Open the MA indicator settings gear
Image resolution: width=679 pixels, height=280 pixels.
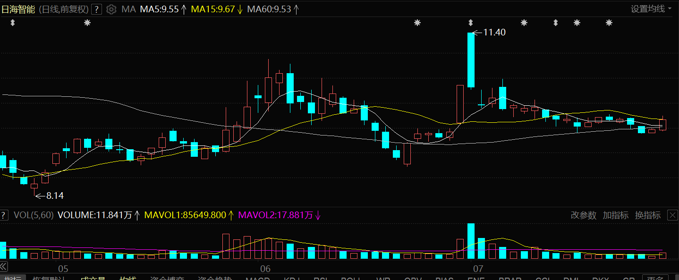click(x=111, y=9)
